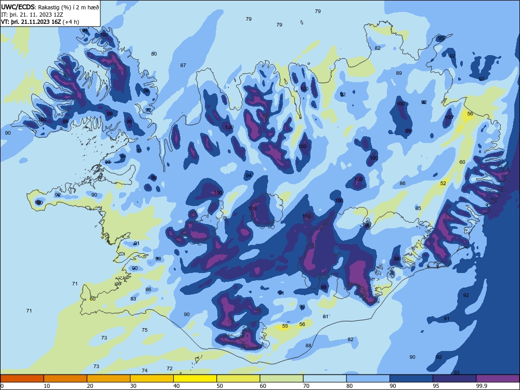Click the map value 88 off south coast

point(308,346)
